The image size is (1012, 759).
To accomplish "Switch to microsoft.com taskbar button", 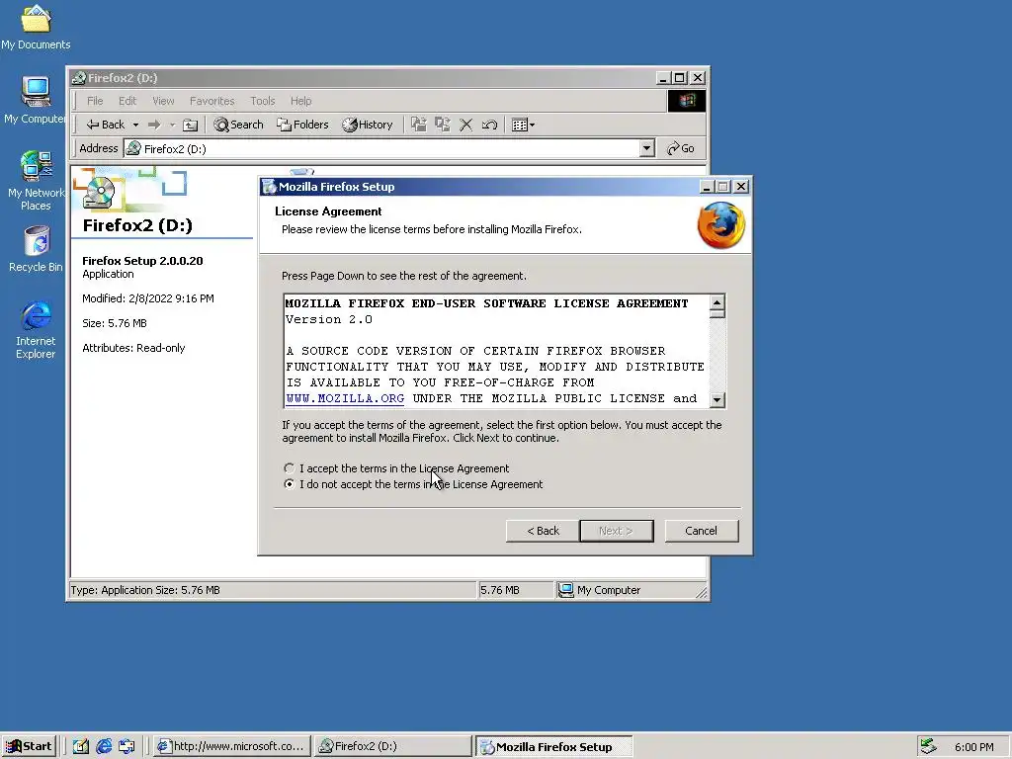I will [232, 746].
